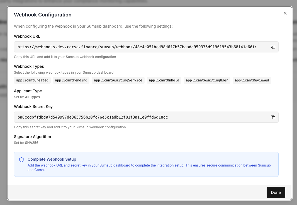Select the applicantAwaitingUser chip

pyautogui.click(x=207, y=80)
